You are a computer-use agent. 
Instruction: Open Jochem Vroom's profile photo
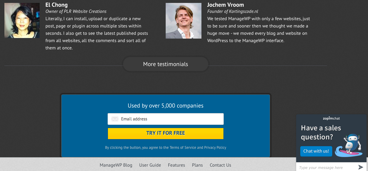click(x=184, y=21)
